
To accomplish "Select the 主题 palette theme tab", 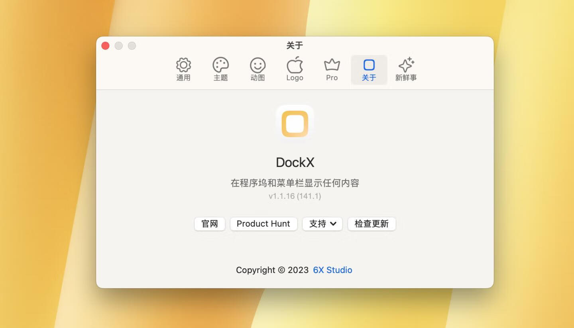I will pos(220,70).
